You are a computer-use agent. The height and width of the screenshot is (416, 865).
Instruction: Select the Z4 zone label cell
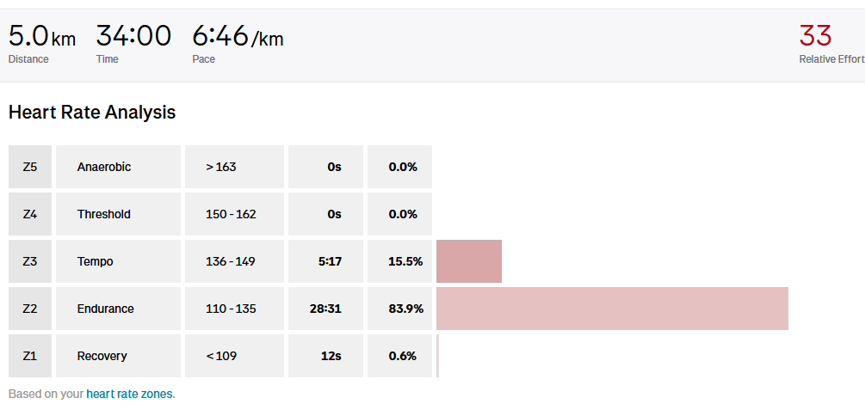(x=30, y=214)
